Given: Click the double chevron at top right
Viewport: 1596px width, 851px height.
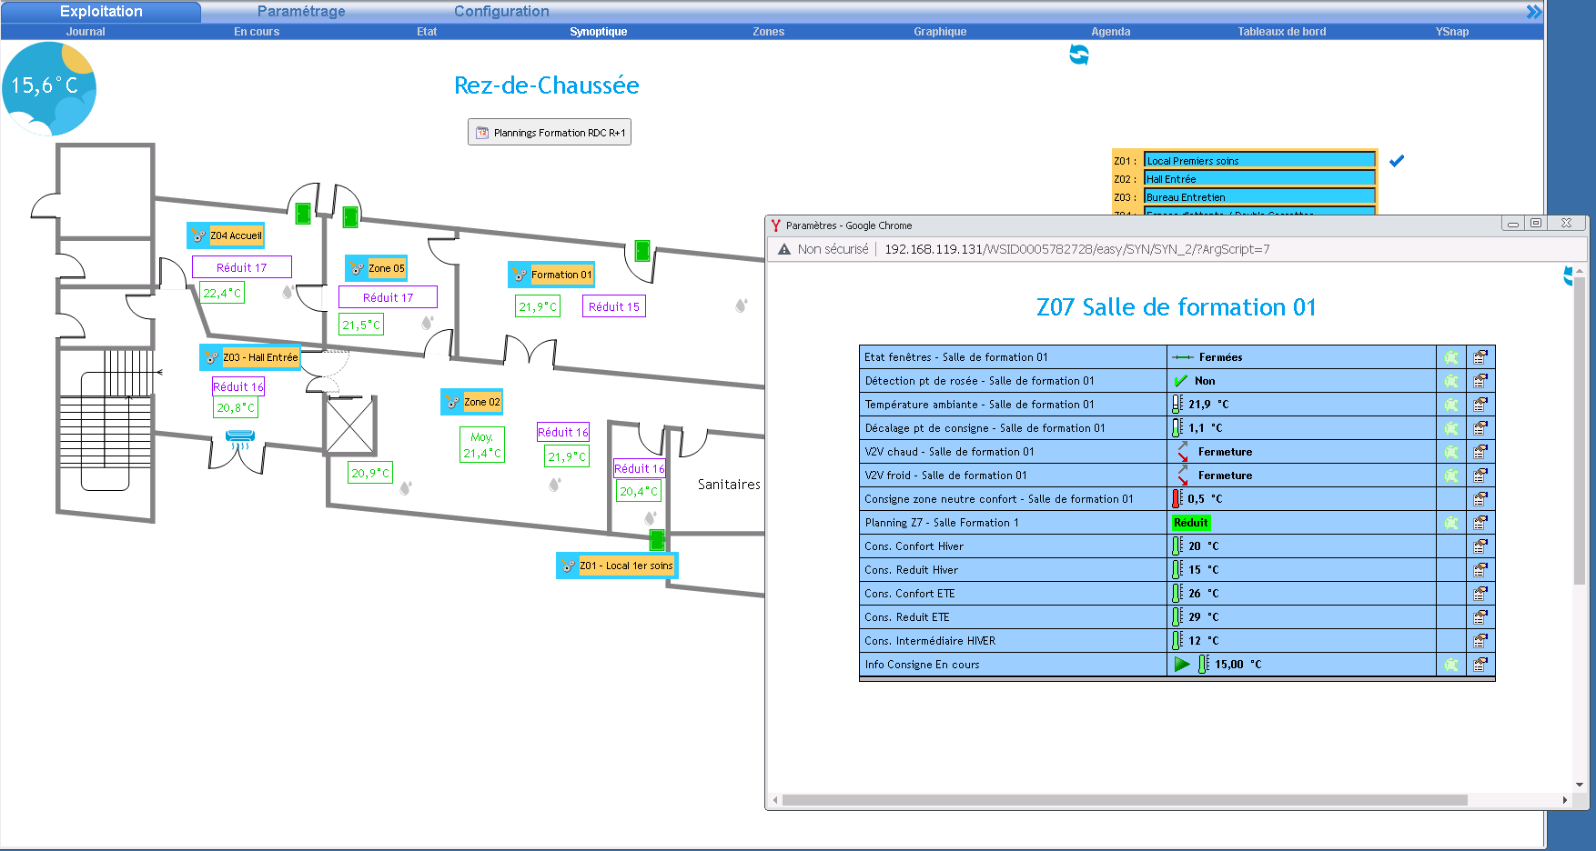Looking at the screenshot, I should (1534, 12).
